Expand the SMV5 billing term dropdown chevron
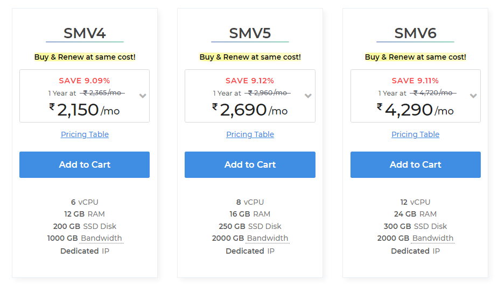The image size is (498, 287). [x=308, y=96]
